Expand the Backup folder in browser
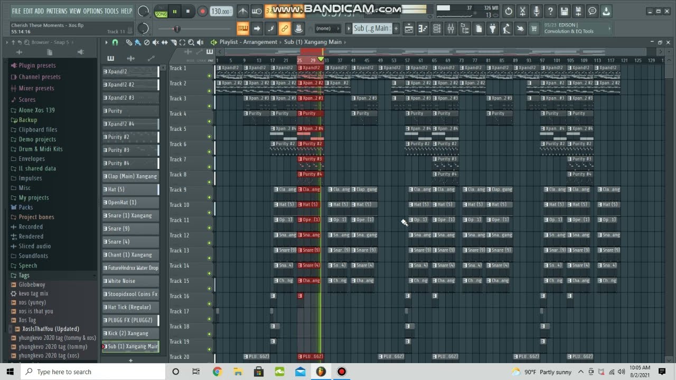This screenshot has width=676, height=380. (27, 120)
